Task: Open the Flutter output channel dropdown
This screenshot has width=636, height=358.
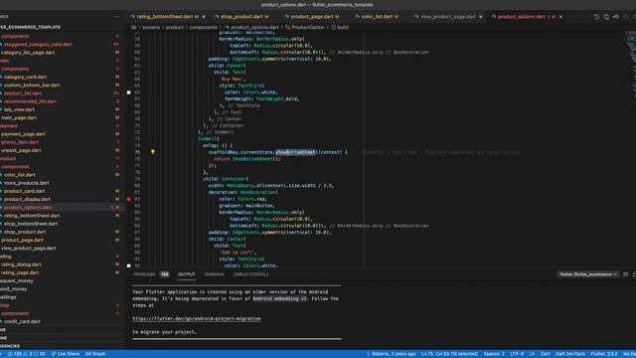Action: [x=588, y=274]
